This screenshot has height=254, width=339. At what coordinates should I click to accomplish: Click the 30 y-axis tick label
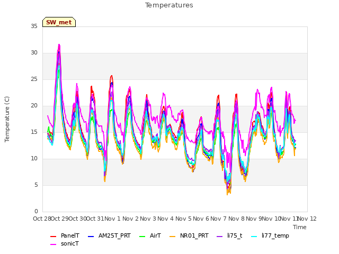(34, 53)
